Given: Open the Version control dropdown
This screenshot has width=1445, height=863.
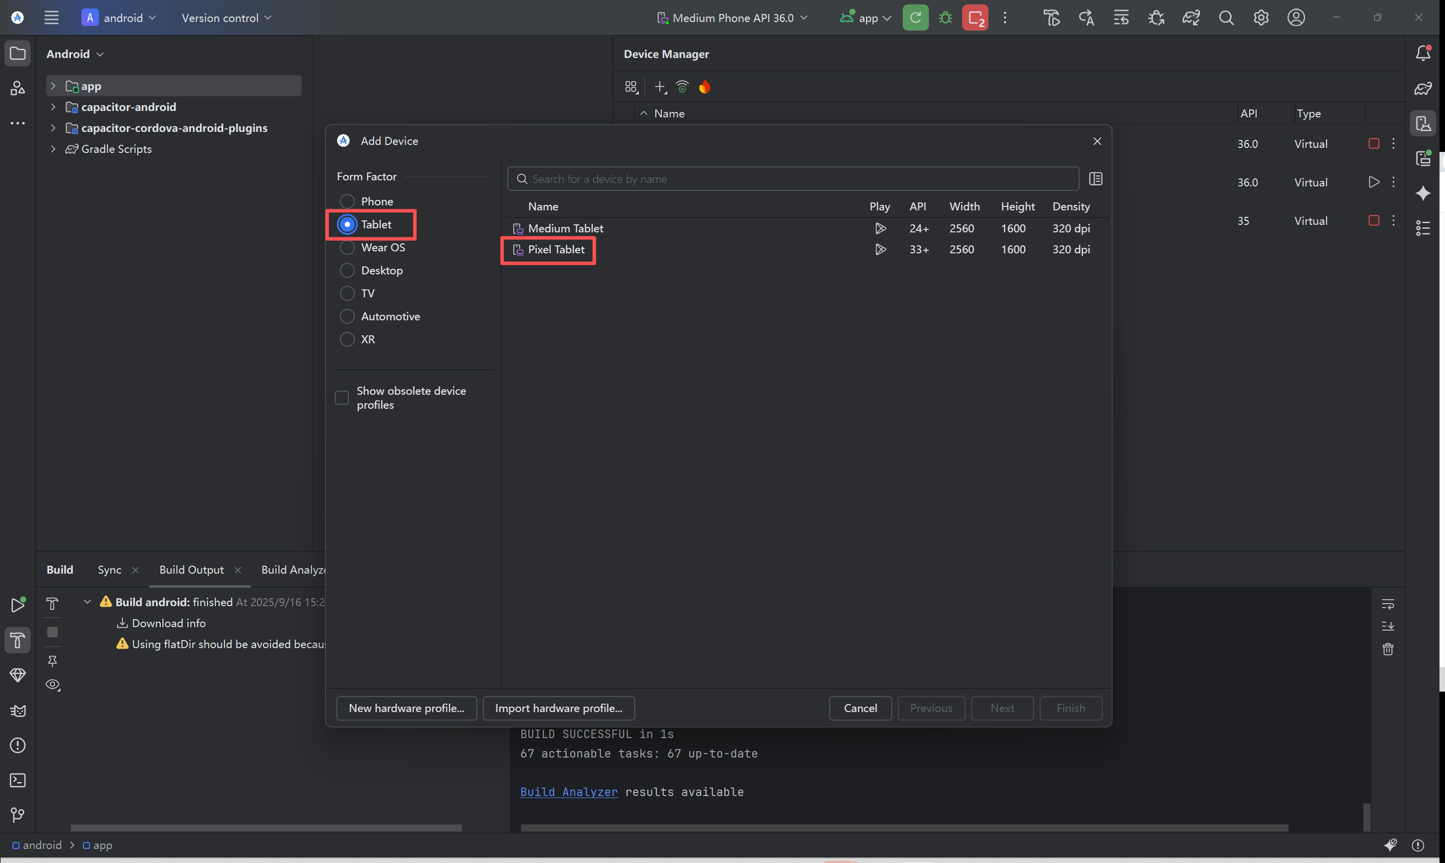Looking at the screenshot, I should [x=225, y=17].
